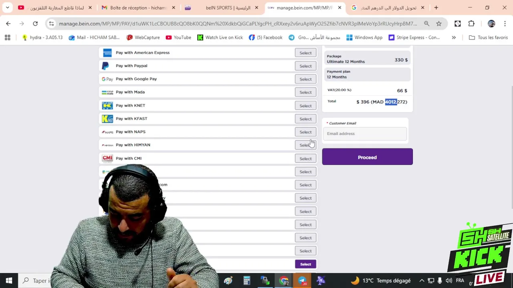Go back with browser back arrow
513x288 pixels.
point(8,24)
